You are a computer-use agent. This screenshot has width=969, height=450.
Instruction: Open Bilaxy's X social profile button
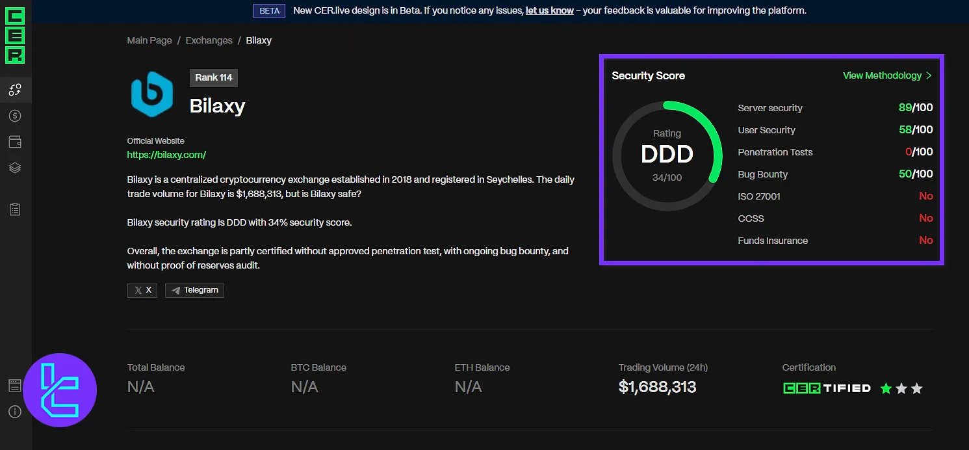[x=142, y=290]
